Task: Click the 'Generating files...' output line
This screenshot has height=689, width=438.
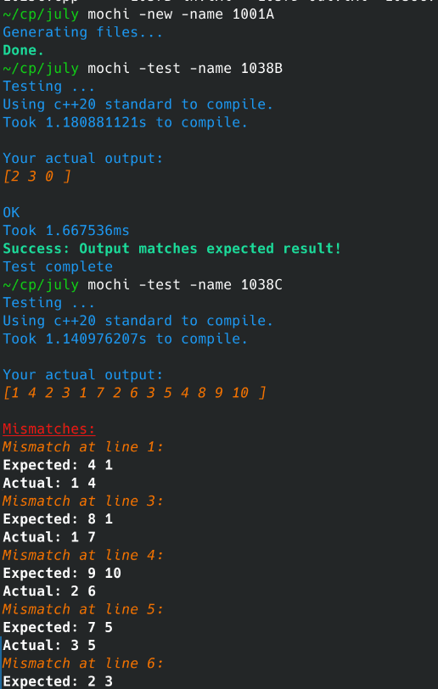Action: tap(82, 32)
